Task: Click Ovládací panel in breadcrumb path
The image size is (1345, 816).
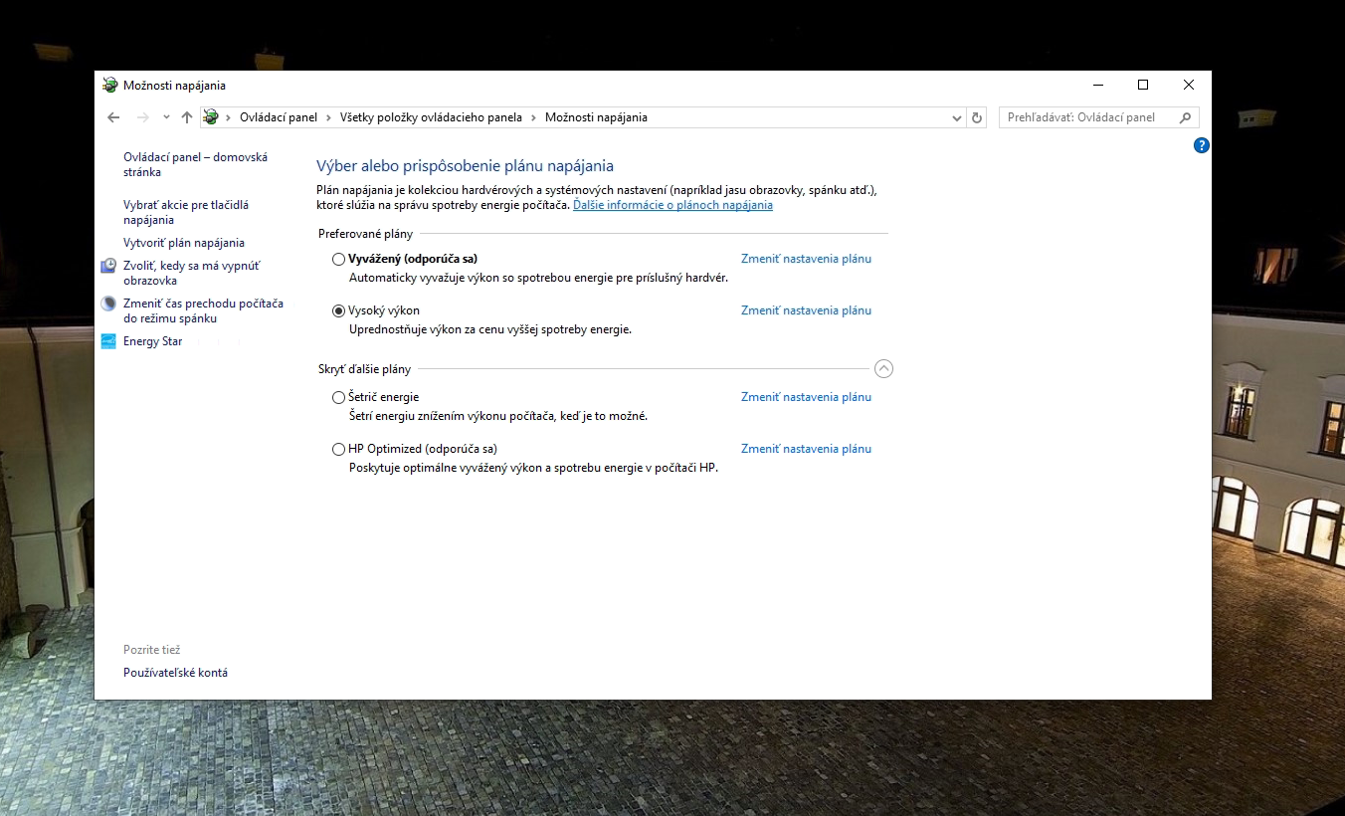Action: pos(278,117)
